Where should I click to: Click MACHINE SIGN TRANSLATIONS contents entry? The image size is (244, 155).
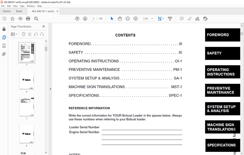[x=125, y=87]
